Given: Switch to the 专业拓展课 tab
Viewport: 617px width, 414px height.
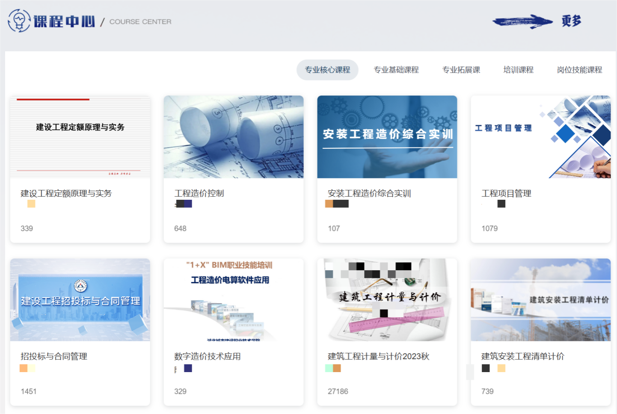Looking at the screenshot, I should pyautogui.click(x=461, y=70).
